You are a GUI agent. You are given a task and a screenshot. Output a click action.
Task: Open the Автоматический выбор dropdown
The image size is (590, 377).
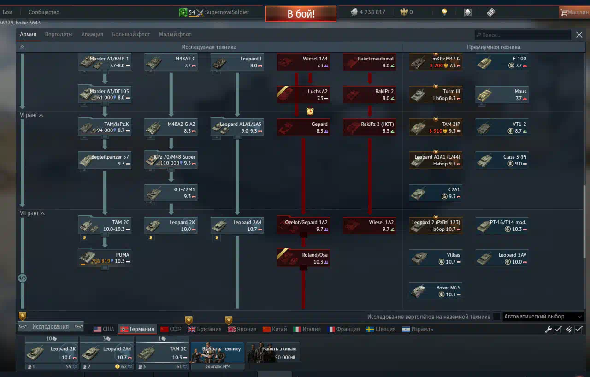pyautogui.click(x=543, y=317)
